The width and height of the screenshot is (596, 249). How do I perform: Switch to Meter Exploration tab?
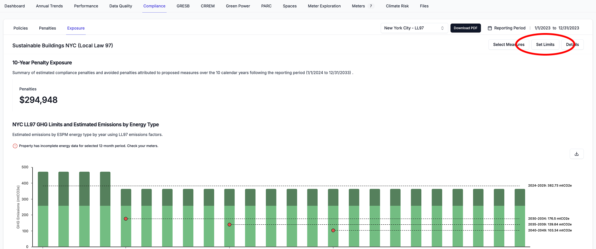coord(324,6)
